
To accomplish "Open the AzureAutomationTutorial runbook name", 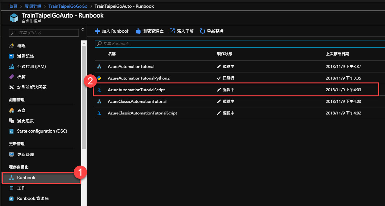I will (x=131, y=67).
